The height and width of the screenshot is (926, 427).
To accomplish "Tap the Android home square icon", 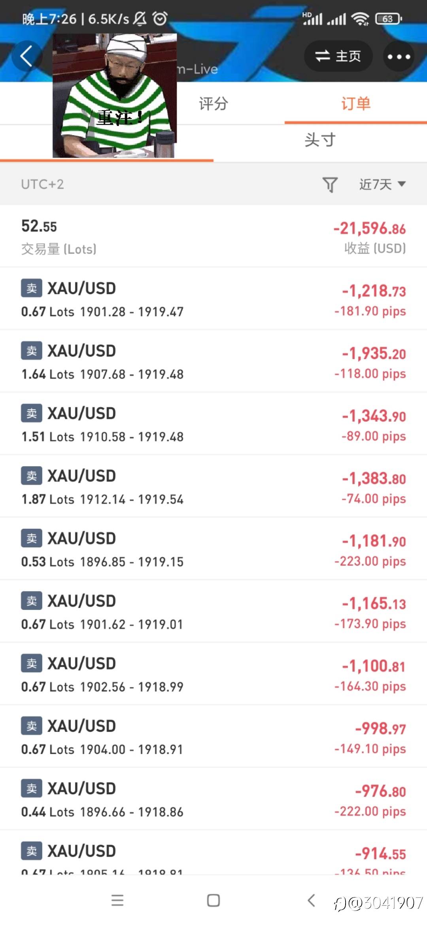I will tap(213, 900).
